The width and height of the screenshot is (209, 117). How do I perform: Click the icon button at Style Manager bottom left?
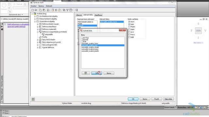[33, 99]
